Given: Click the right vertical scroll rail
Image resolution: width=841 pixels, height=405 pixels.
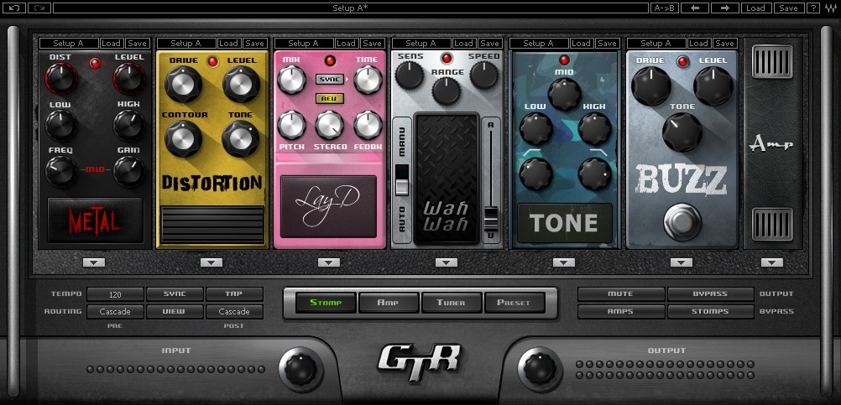Looking at the screenshot, I should [827, 211].
